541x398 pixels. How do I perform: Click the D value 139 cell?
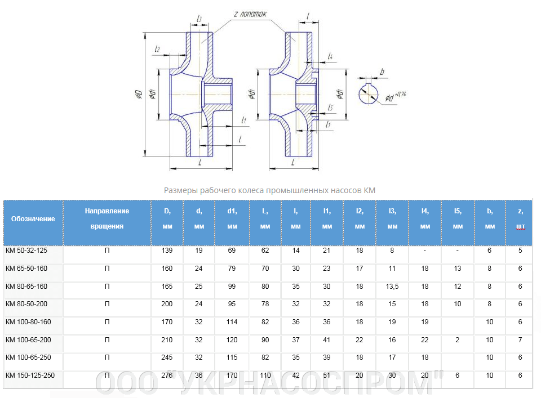click(x=167, y=251)
